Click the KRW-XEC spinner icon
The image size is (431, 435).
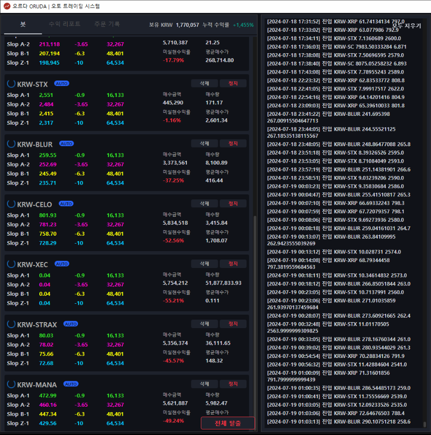pos(11,264)
